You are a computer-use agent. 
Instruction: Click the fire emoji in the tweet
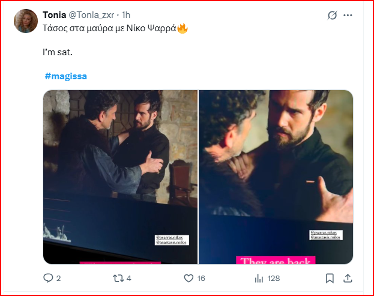click(x=182, y=29)
